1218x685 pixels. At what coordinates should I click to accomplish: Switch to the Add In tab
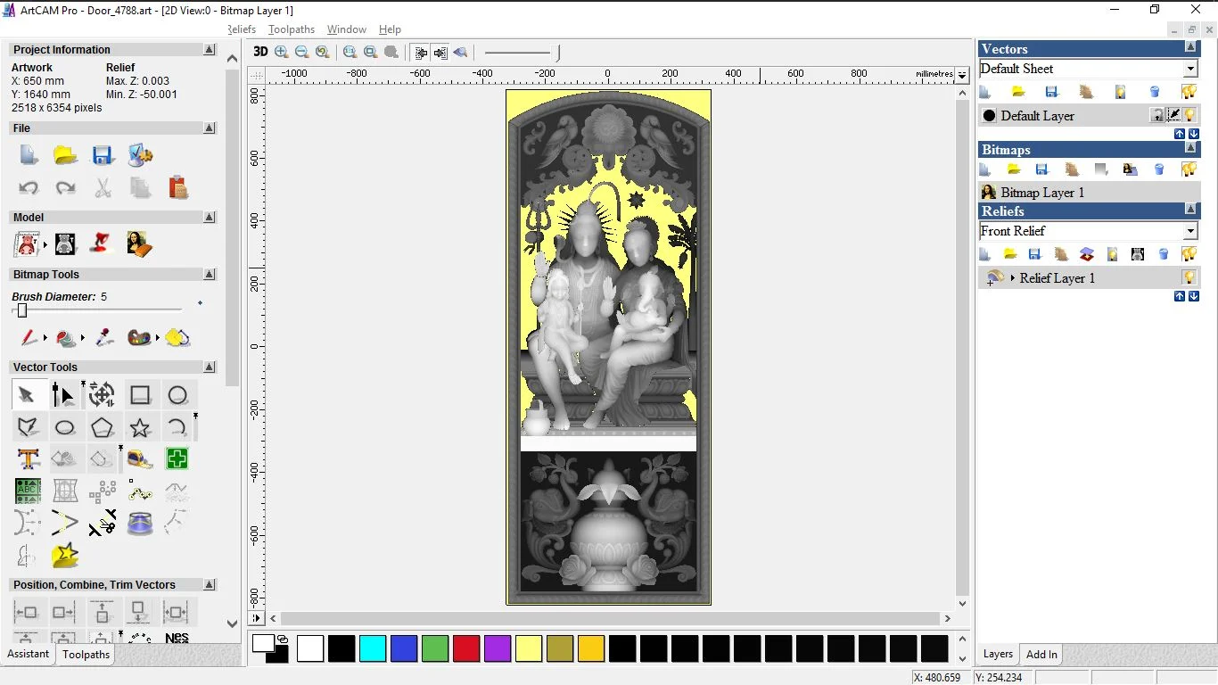(1041, 654)
